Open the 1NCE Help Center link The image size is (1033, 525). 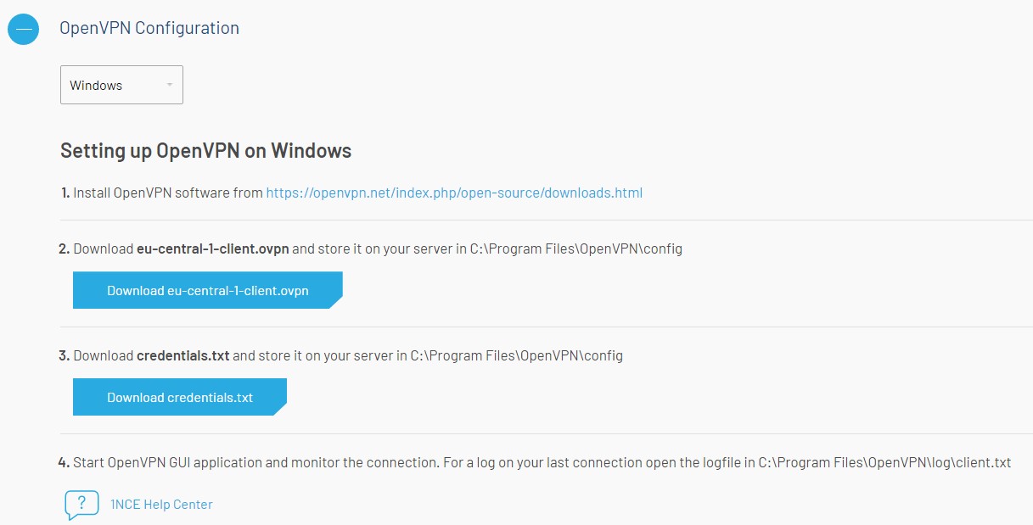[161, 505]
